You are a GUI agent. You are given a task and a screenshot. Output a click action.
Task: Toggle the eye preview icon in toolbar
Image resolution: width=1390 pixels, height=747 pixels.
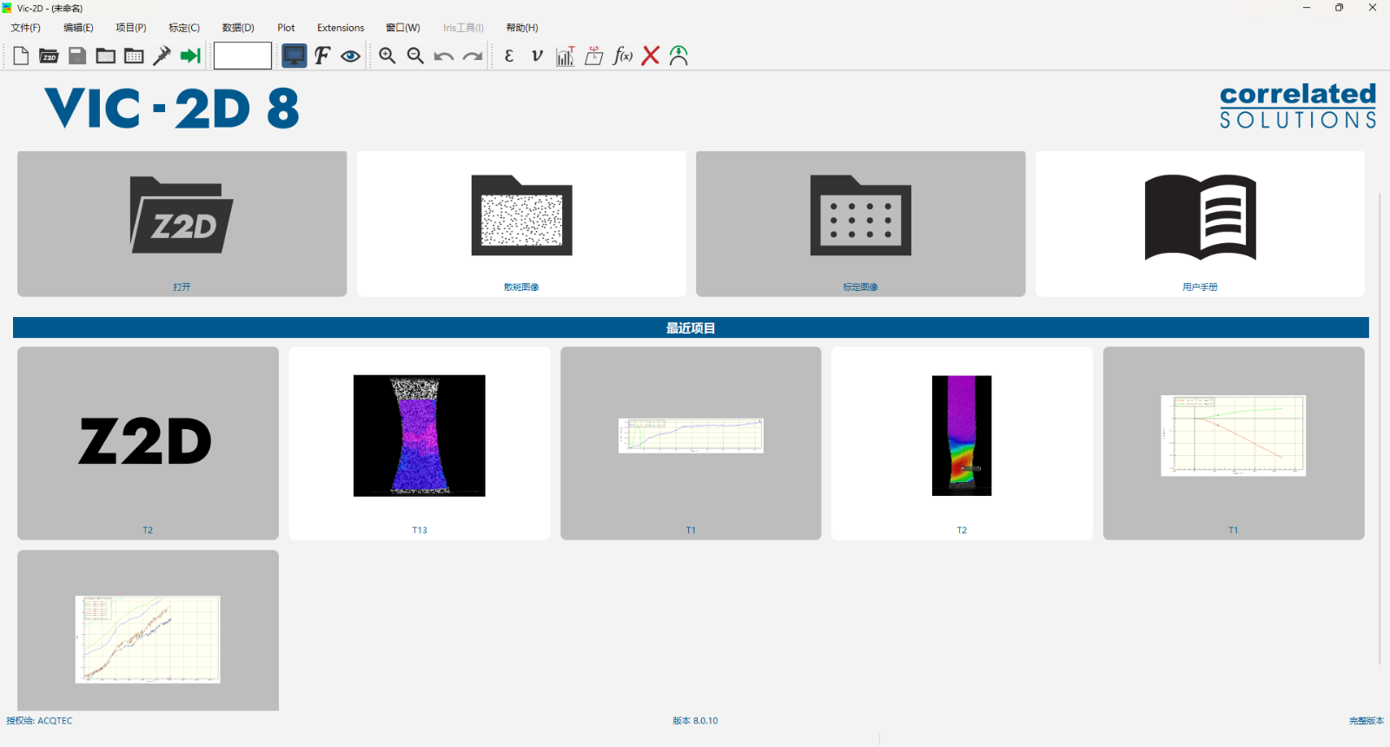tap(350, 56)
